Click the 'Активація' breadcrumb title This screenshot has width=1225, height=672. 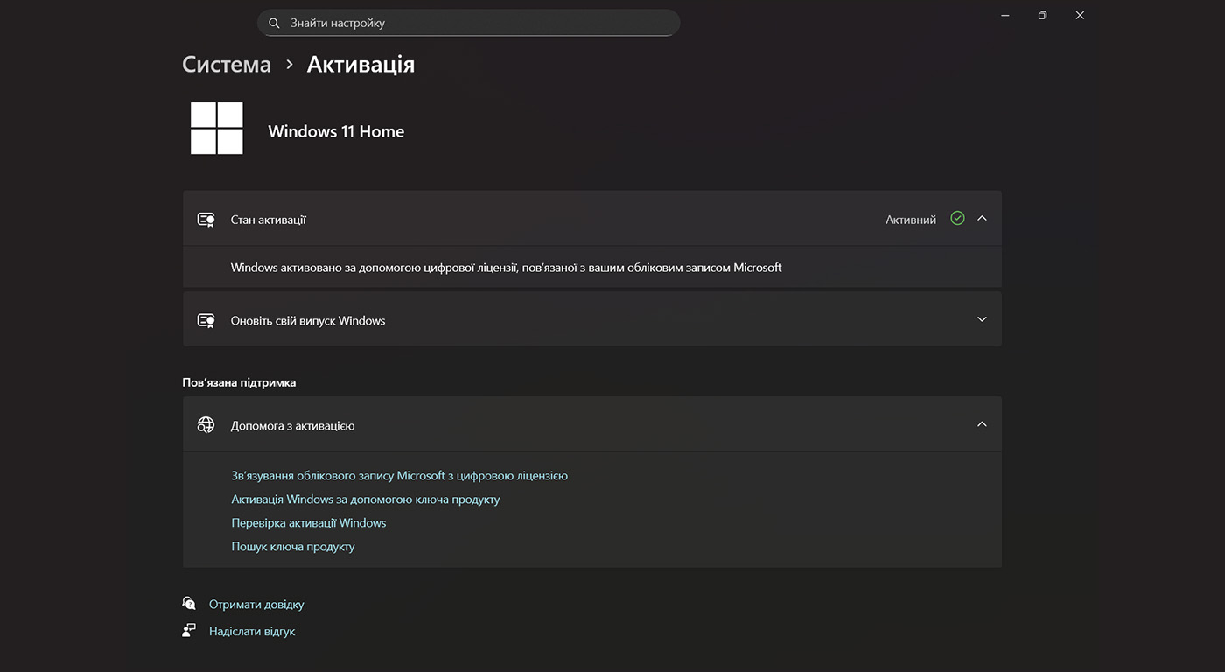click(x=360, y=64)
